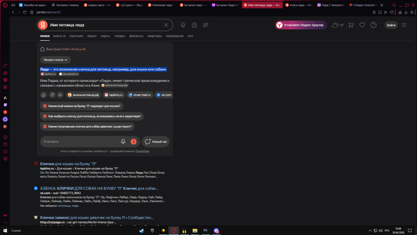
Task: Click the 'Войти' login button
Action: point(391,25)
